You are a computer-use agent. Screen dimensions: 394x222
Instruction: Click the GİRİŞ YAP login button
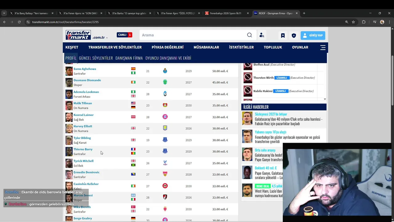point(313,35)
